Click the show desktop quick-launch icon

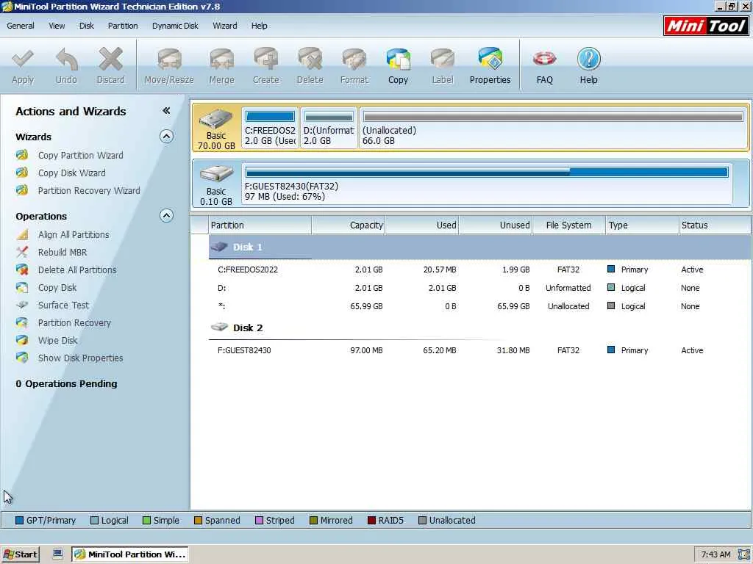pyautogui.click(x=57, y=554)
